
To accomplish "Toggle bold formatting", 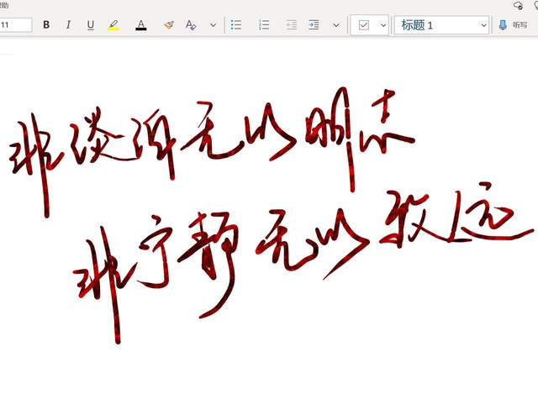I will (46, 25).
